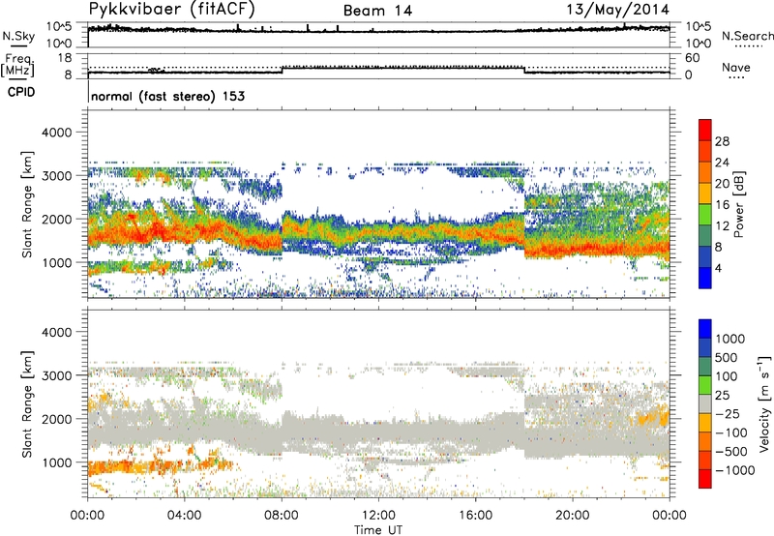Select the 60 tick on the Nave axis
Image resolution: width=774 pixels, height=536 pixels.
[x=692, y=58]
